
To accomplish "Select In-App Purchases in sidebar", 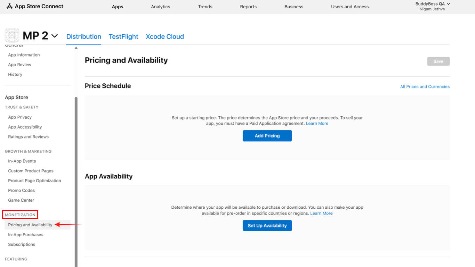I will (x=26, y=235).
